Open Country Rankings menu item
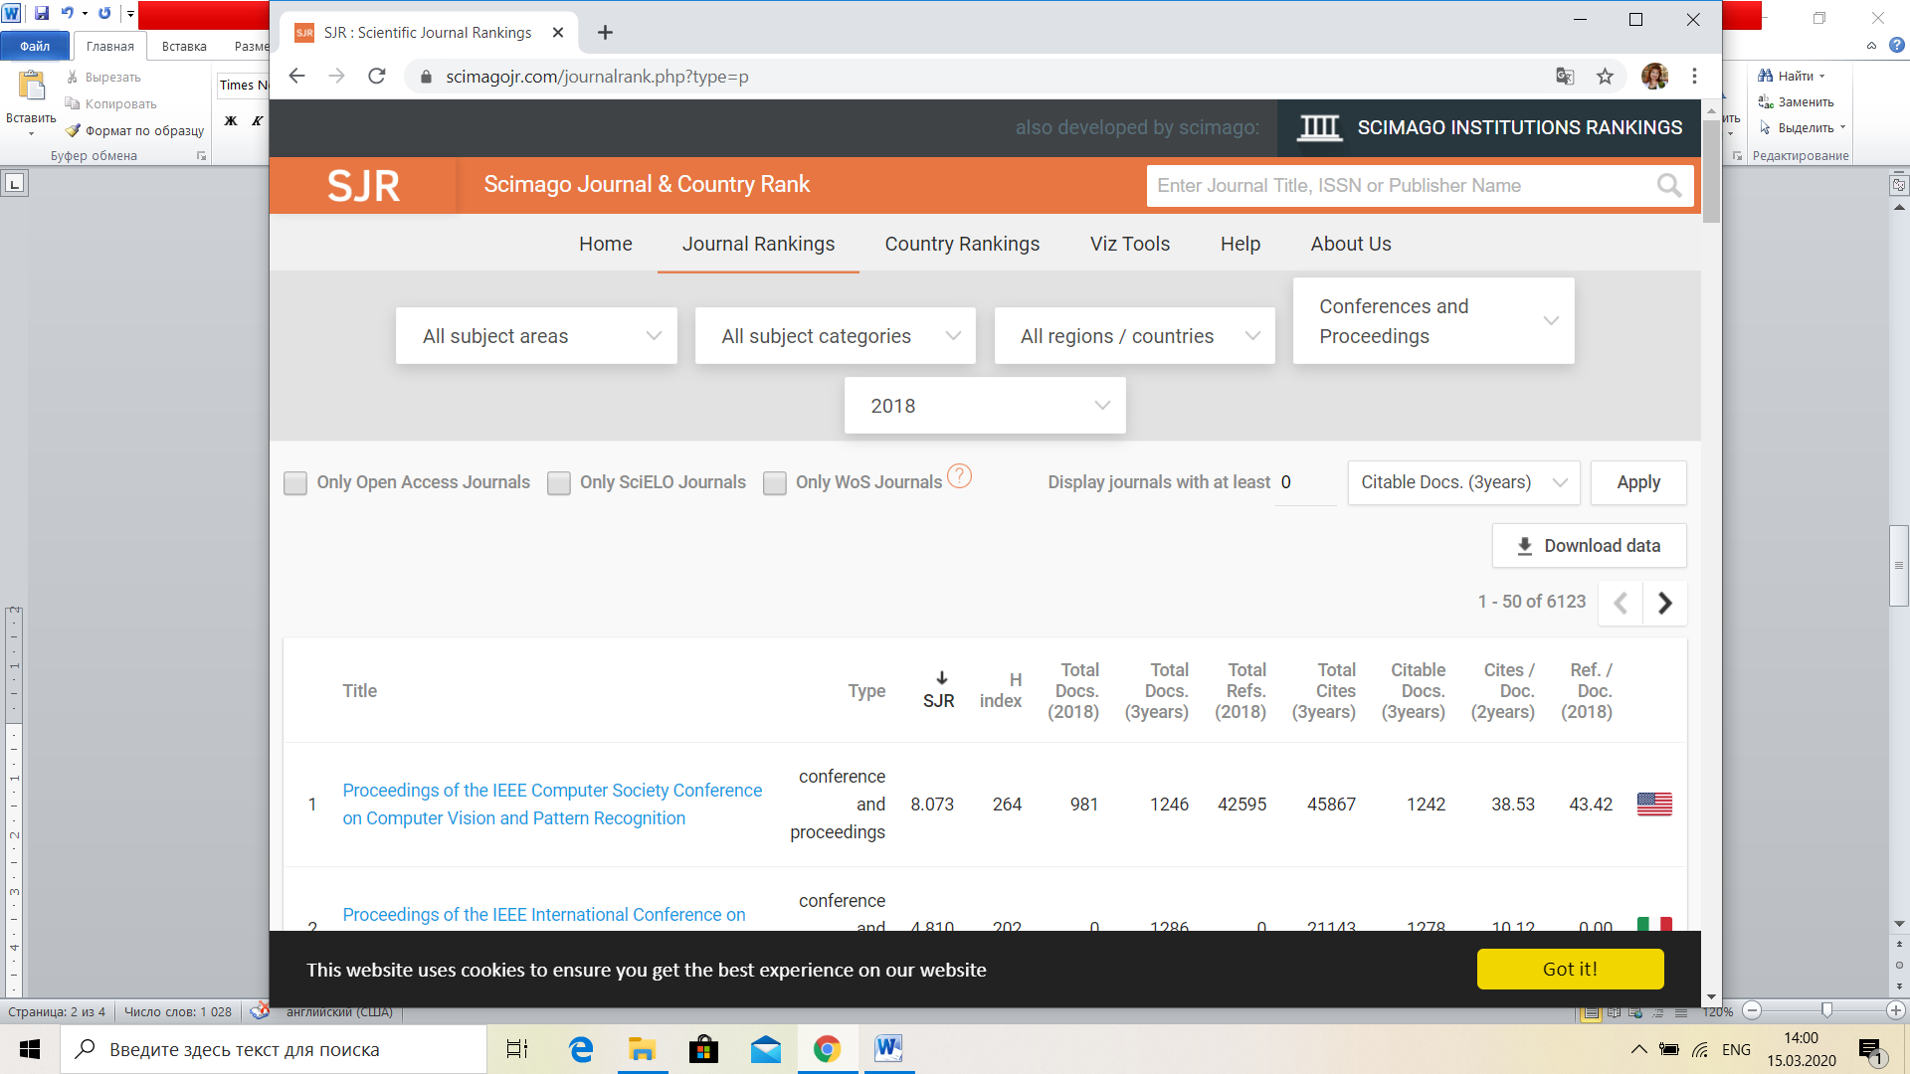This screenshot has height=1074, width=1910. (x=962, y=244)
